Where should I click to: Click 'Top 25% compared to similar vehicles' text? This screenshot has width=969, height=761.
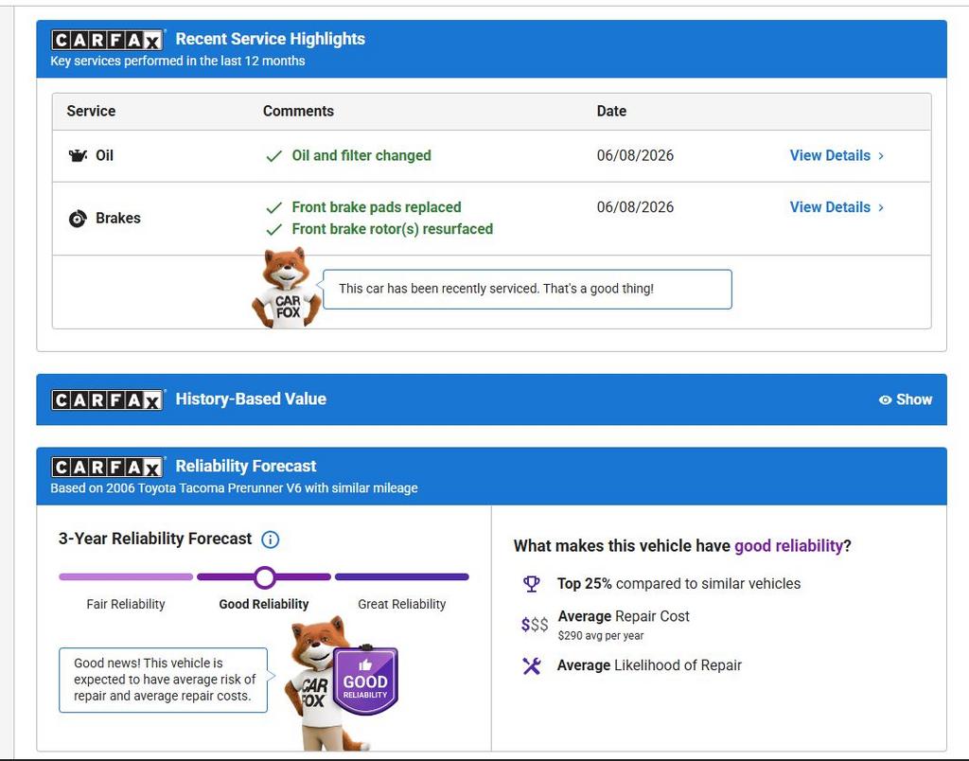click(678, 584)
